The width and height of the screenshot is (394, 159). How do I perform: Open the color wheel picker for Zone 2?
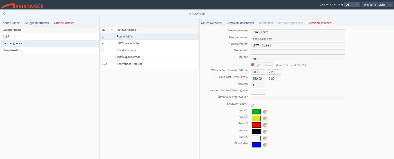click(265, 118)
